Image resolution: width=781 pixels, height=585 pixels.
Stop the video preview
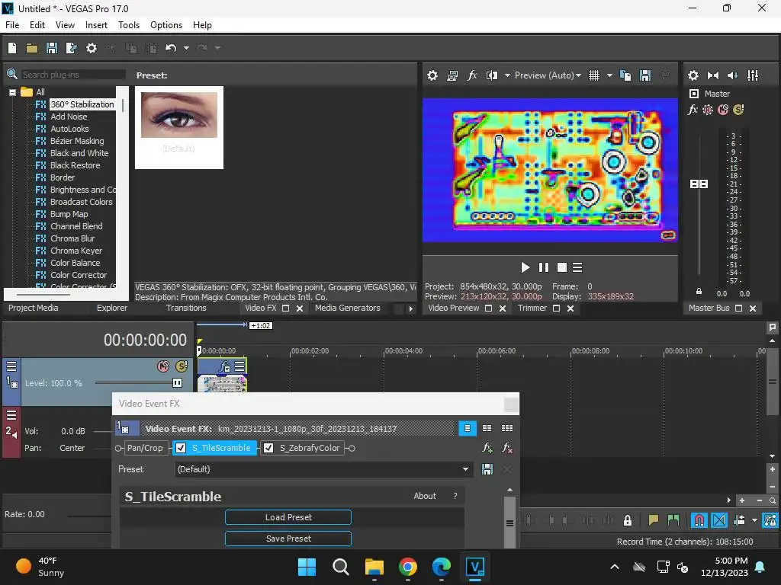(562, 267)
